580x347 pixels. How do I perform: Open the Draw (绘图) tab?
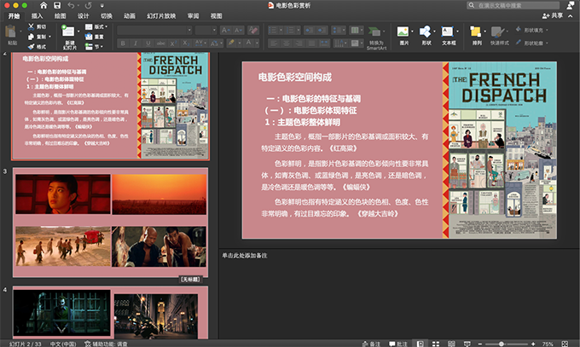60,16
